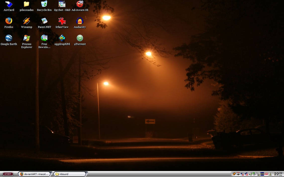The width and height of the screenshot is (284, 177).
Task: Open the START menu button
Action: (8, 174)
